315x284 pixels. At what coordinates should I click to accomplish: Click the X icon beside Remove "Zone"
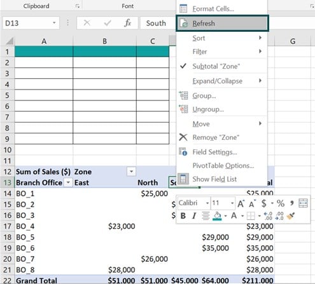(x=183, y=137)
